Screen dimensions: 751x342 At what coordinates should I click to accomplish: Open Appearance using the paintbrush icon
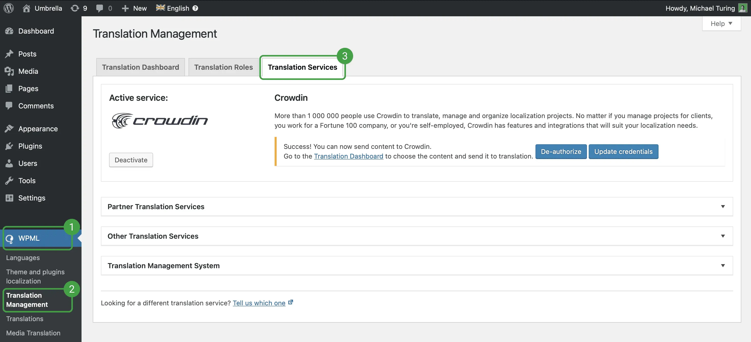coord(10,129)
